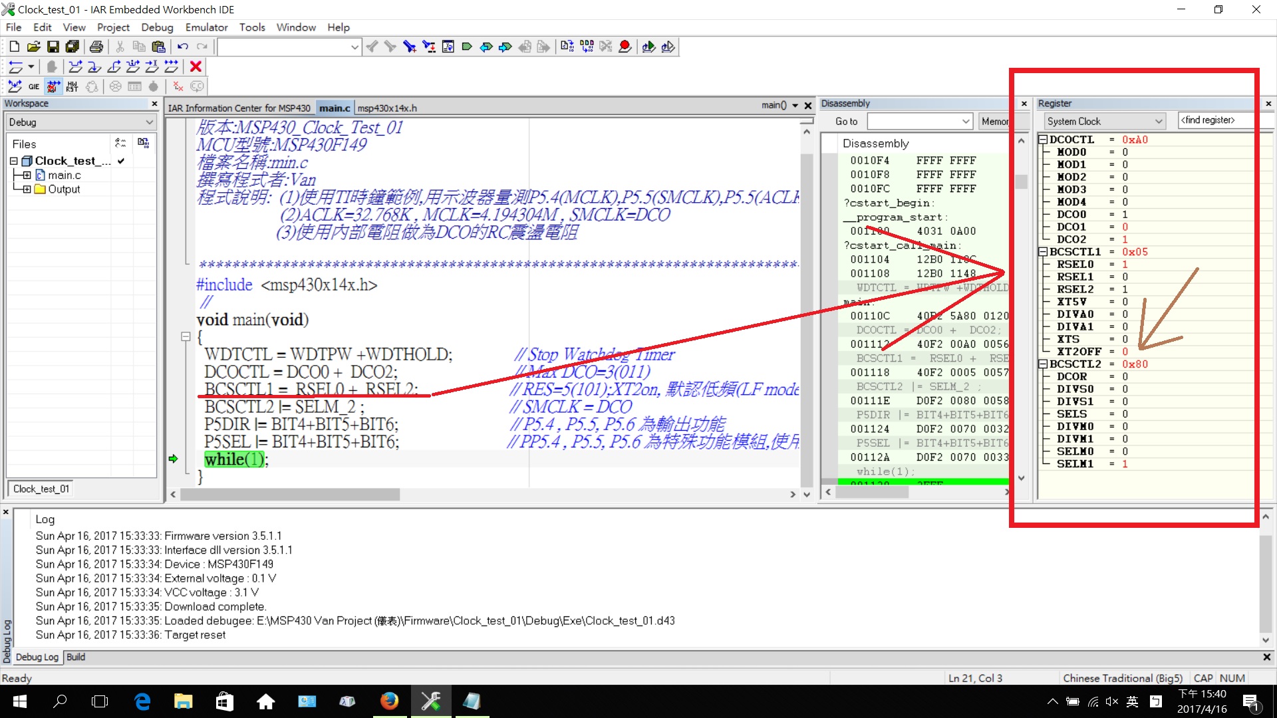Switch to the msp430x14x.h editor tab
1277x718 pixels.
tap(387, 108)
